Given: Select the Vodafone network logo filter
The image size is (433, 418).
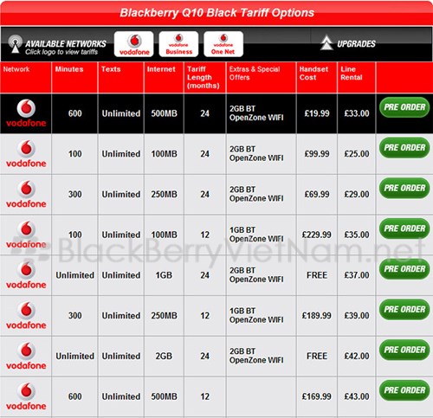Looking at the screenshot, I should click(133, 44).
